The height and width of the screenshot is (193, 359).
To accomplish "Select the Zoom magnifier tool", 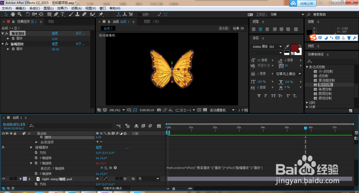I will [x=20, y=14].
